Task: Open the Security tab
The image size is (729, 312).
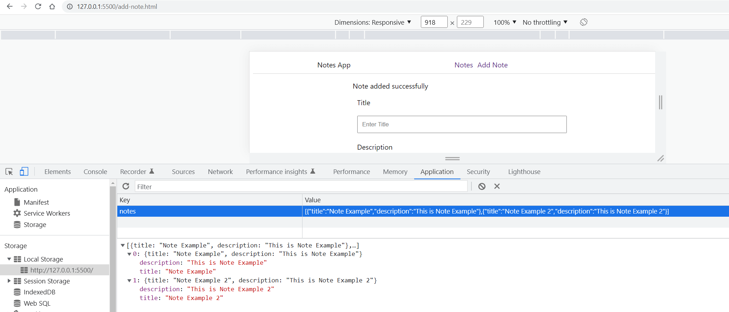Action: tap(478, 172)
